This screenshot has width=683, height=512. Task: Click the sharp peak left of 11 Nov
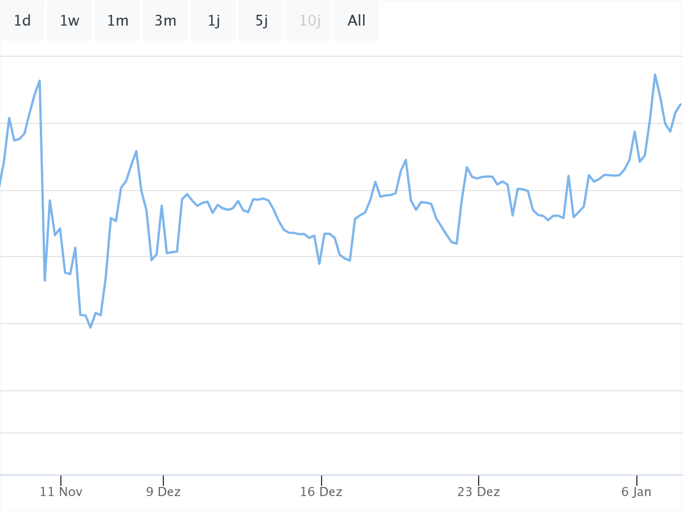[39, 81]
